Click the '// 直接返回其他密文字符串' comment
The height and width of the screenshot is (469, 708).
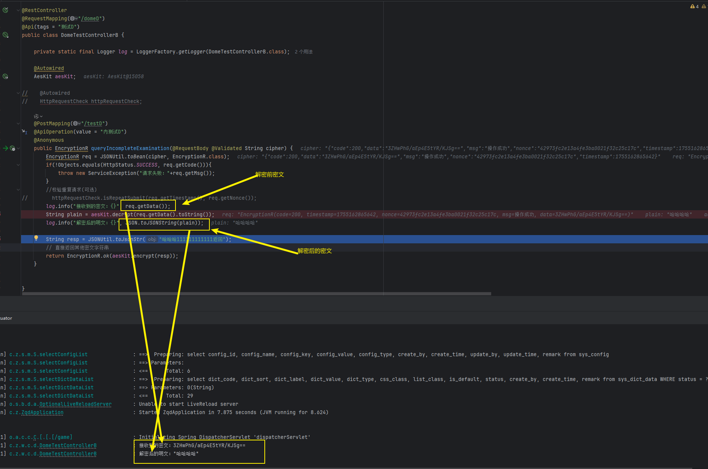(x=77, y=247)
